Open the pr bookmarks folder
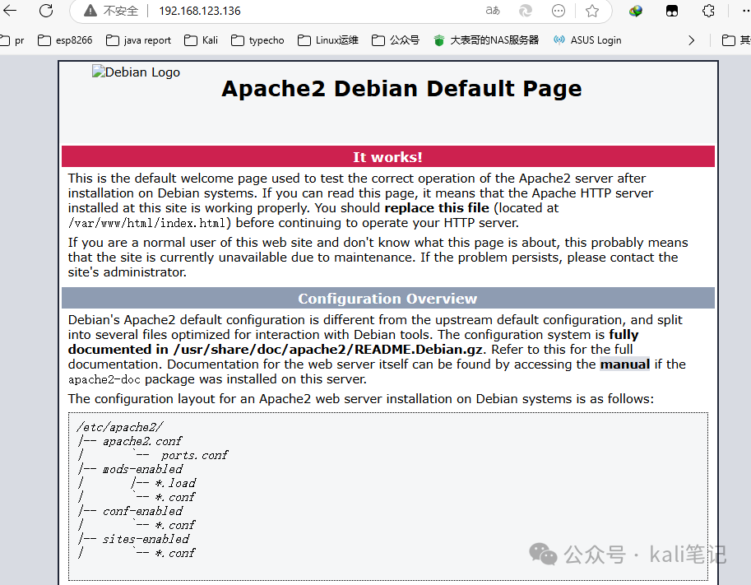The width and height of the screenshot is (751, 585). pyautogui.click(x=12, y=40)
